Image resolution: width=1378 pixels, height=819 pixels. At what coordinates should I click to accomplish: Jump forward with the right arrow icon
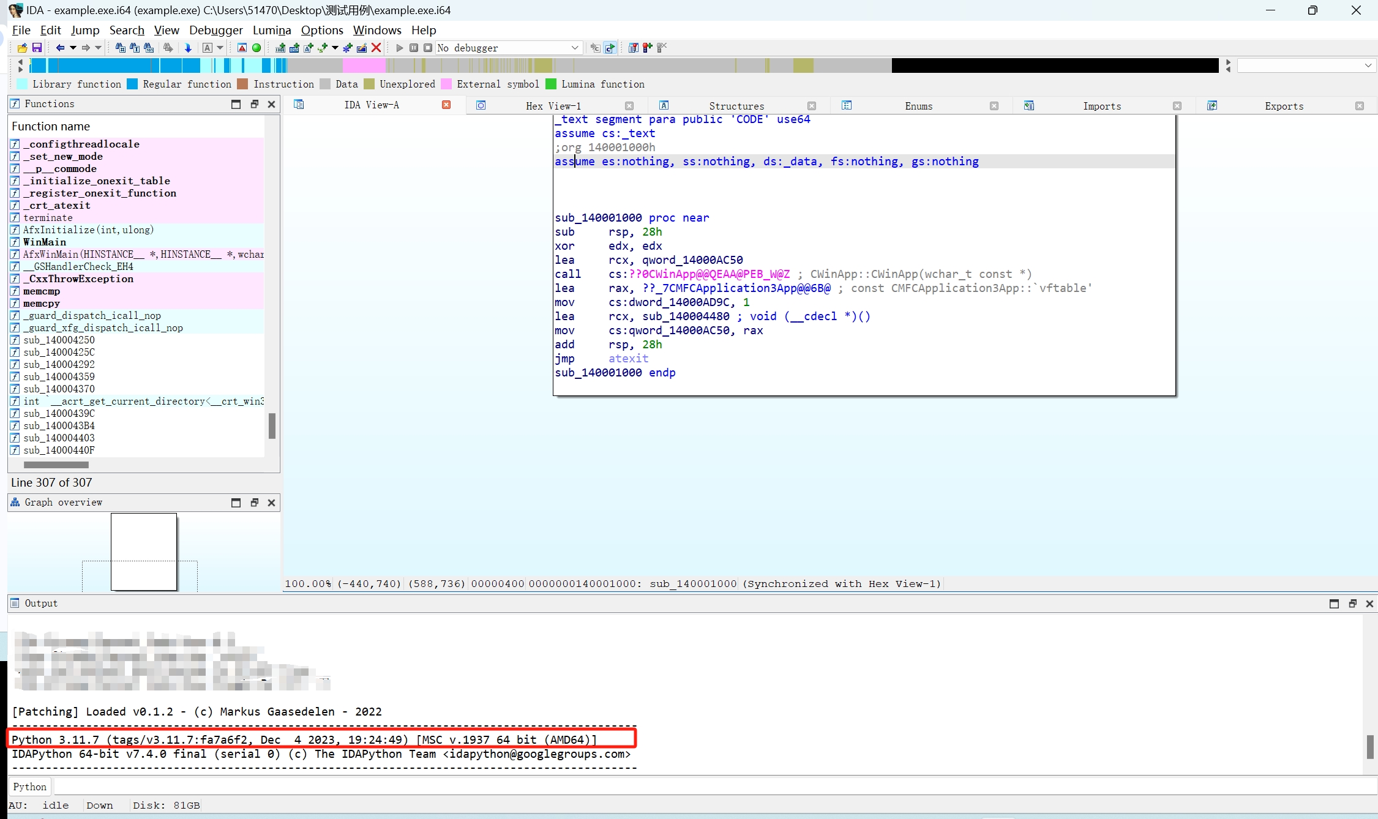86,48
